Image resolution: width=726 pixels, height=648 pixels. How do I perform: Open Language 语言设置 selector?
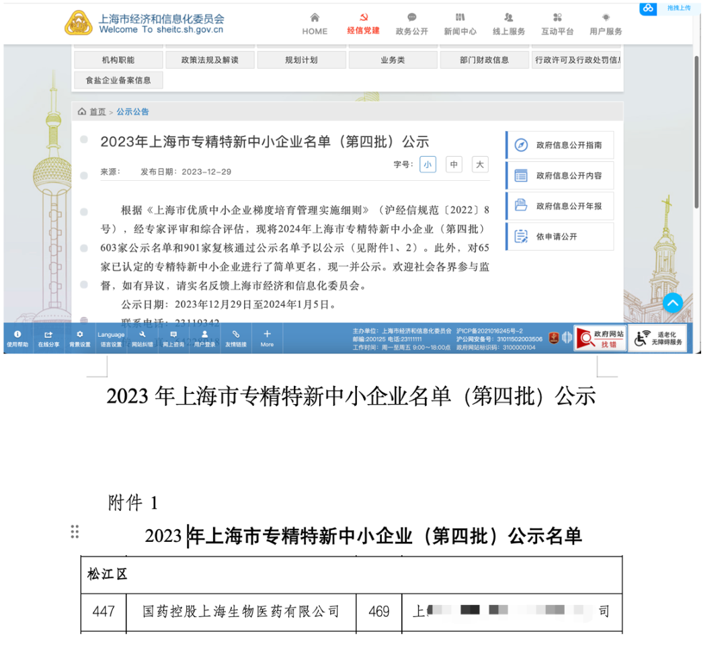point(111,339)
